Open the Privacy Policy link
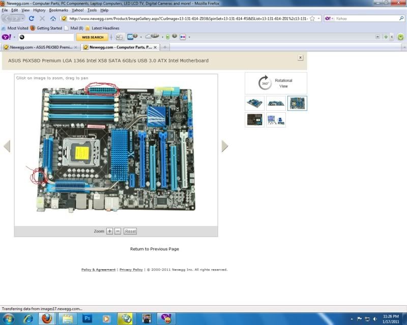The width and height of the screenshot is (407, 325). coord(131,270)
